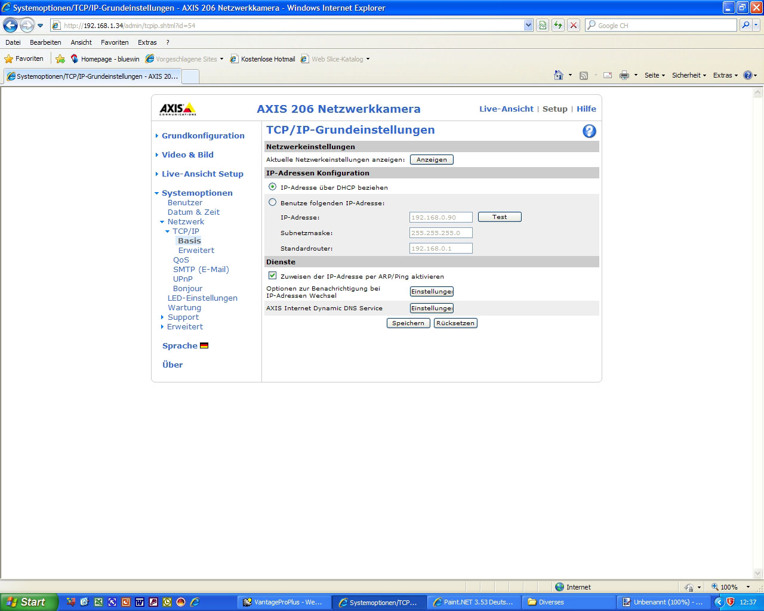This screenshot has width=764, height=611.
Task: Expand the Support tree item
Action: (183, 317)
